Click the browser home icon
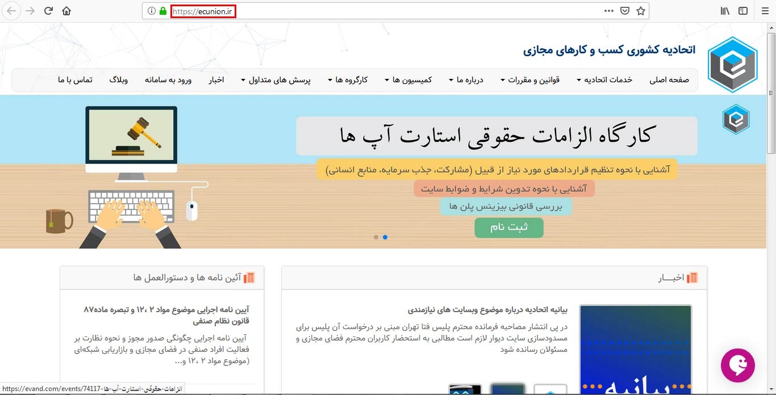The image size is (776, 395). click(x=66, y=10)
